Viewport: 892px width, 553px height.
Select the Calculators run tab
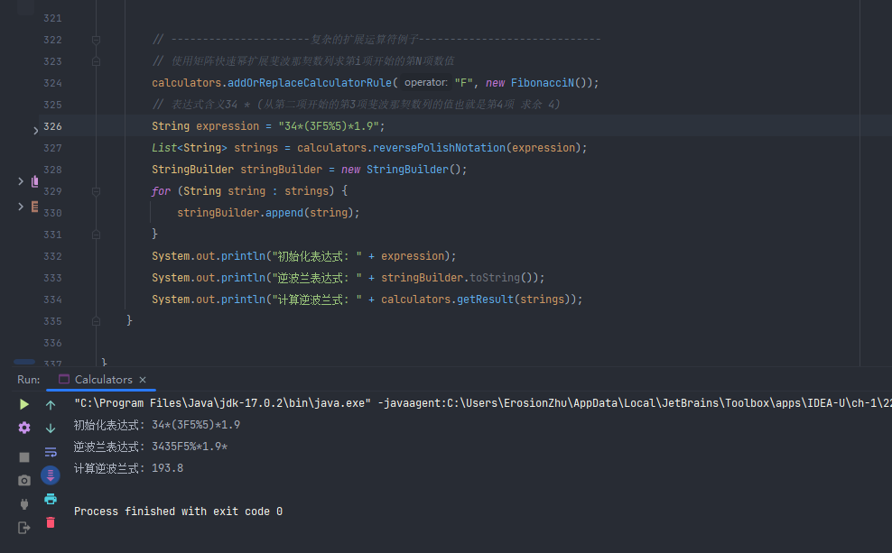[103, 380]
